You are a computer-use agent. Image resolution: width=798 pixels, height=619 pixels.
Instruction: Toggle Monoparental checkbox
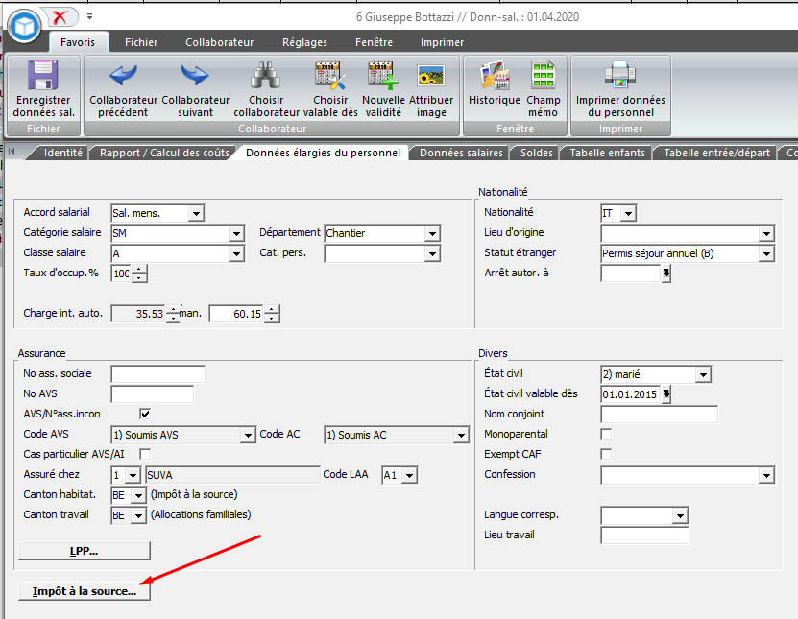pos(606,434)
